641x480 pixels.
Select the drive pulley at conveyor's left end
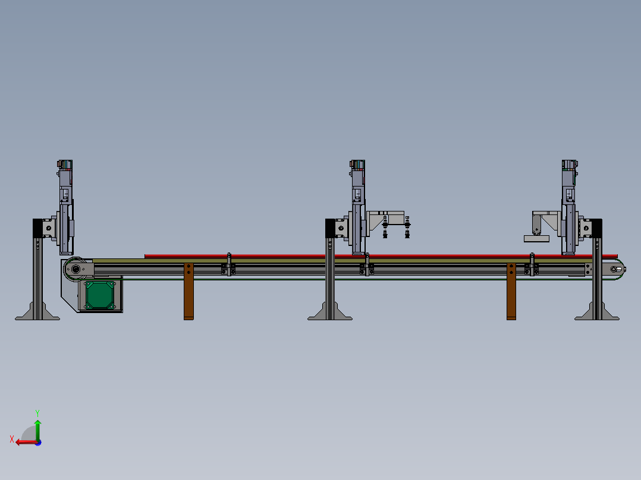(x=76, y=269)
